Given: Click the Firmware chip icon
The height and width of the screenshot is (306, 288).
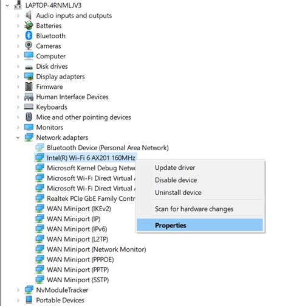Looking at the screenshot, I should tap(29, 86).
